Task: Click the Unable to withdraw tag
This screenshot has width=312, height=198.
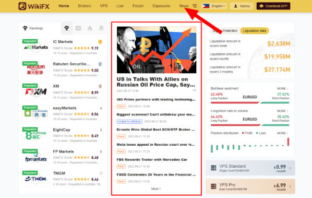Action: click(x=129, y=121)
